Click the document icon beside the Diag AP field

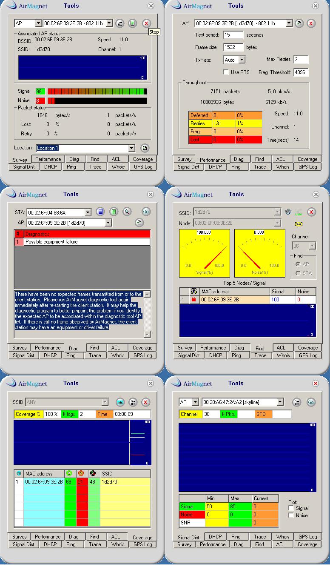pyautogui.click(x=139, y=223)
